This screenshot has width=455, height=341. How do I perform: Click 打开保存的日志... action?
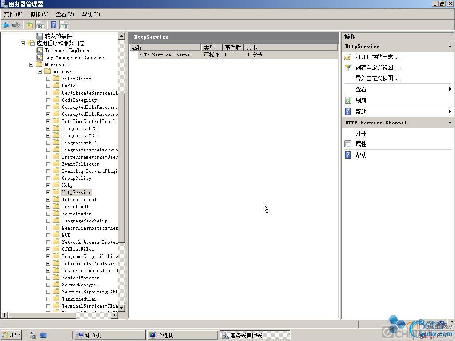pos(378,57)
